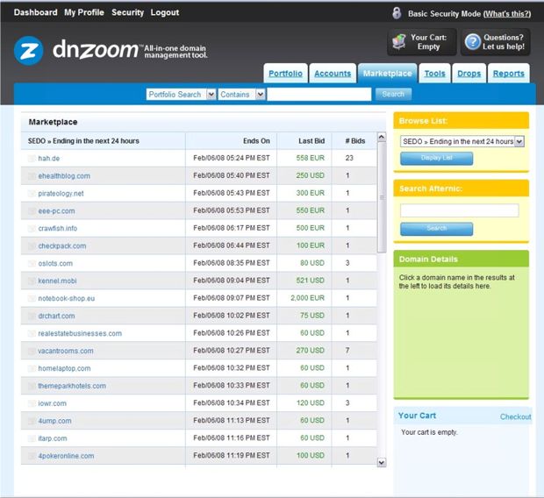Click the small icon beside ehealthblog.com

coord(32,176)
